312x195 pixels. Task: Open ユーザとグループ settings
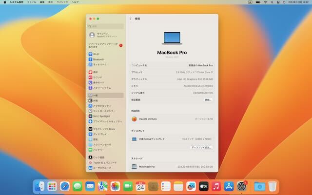click(106, 168)
